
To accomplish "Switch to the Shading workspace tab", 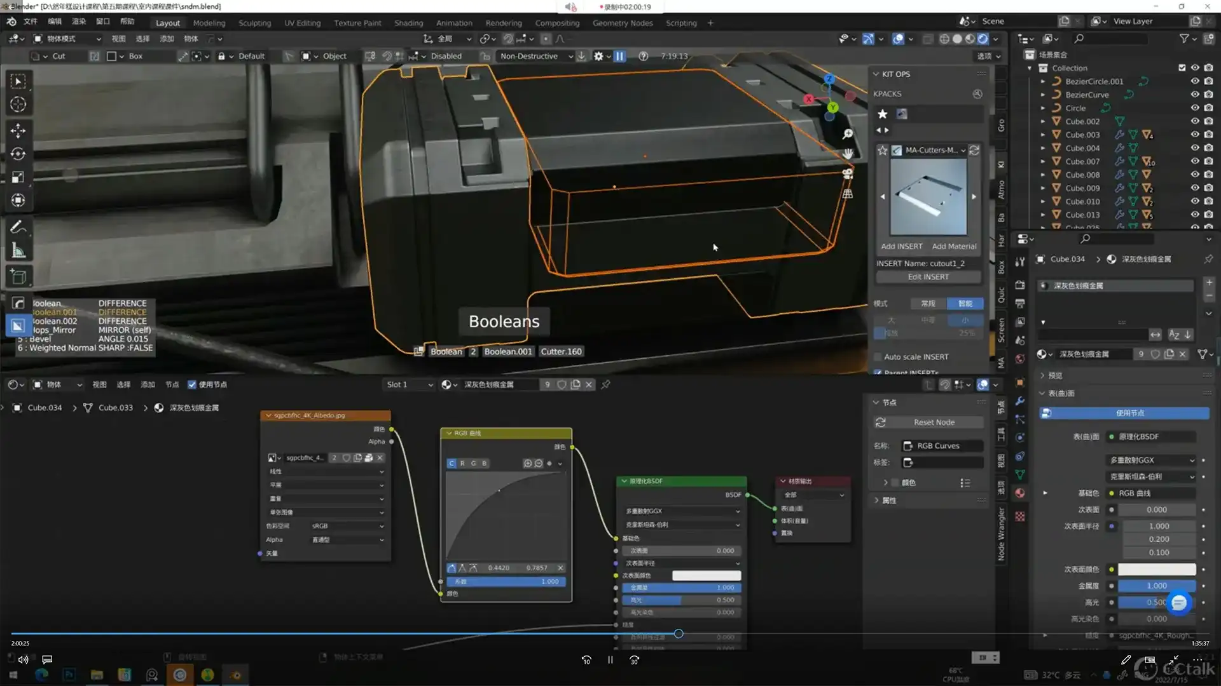I will (x=408, y=23).
